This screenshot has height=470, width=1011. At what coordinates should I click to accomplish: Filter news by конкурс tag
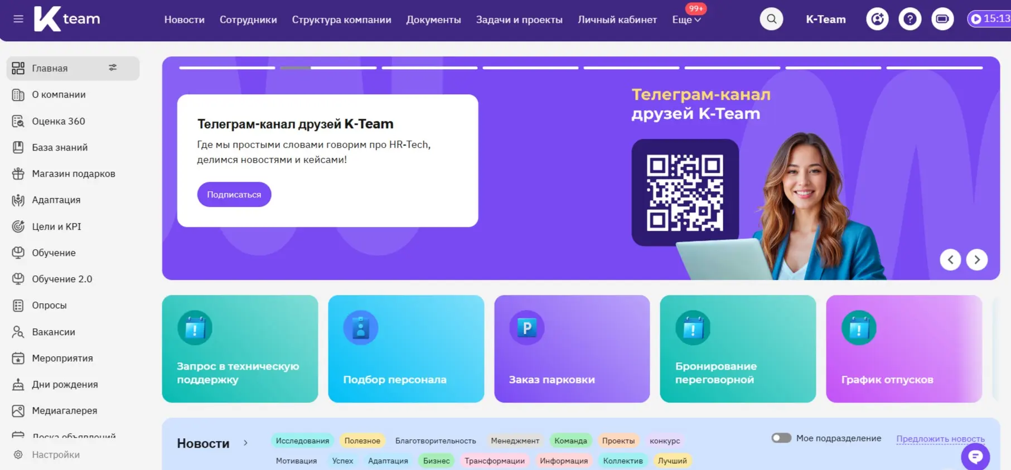coord(665,440)
